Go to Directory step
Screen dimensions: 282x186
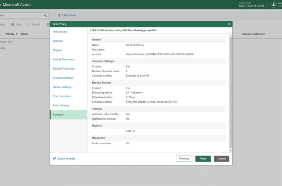[x=58, y=41]
